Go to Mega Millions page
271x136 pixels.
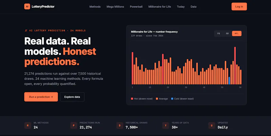click(115, 7)
